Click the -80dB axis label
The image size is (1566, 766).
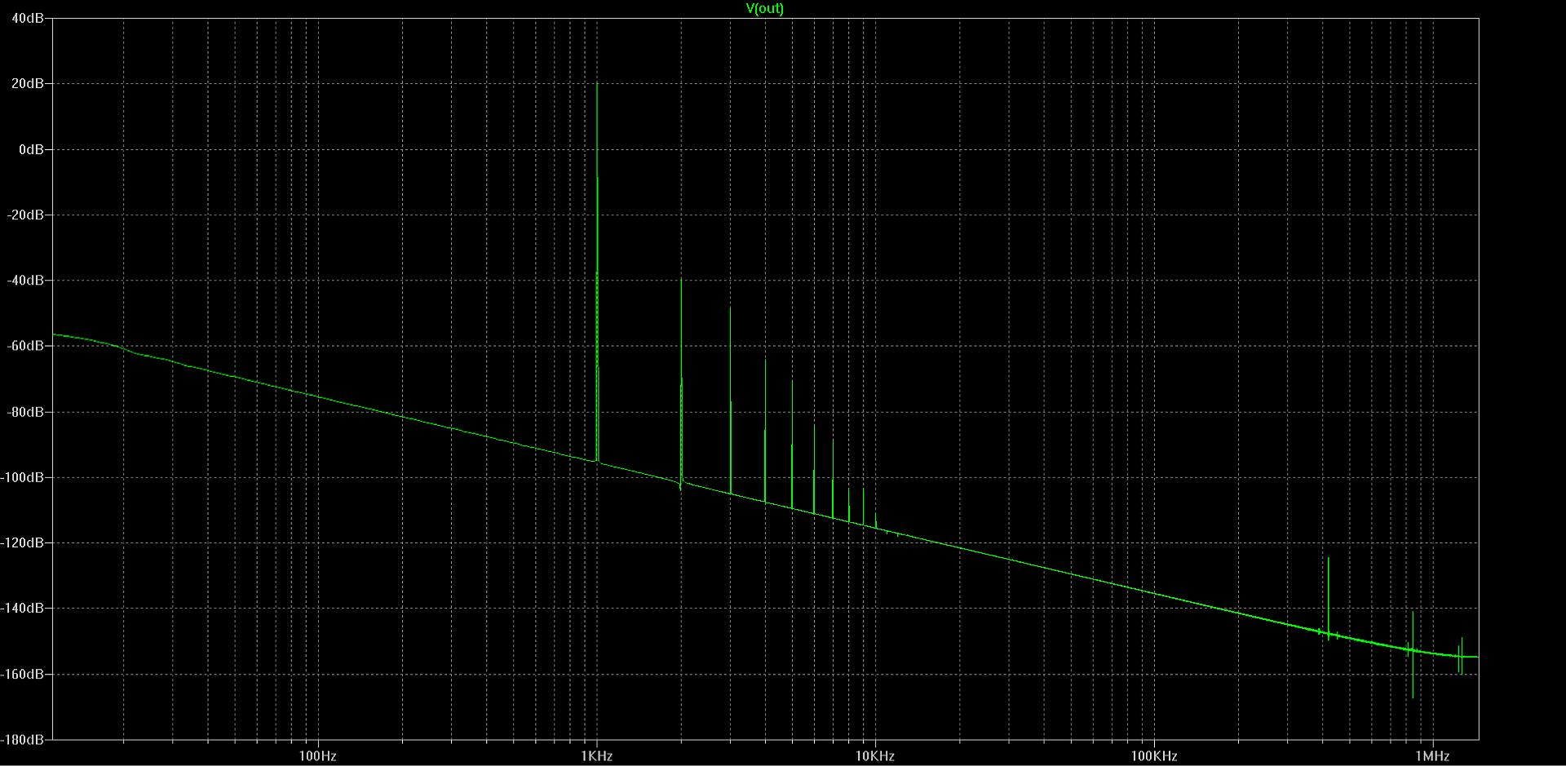(x=25, y=412)
